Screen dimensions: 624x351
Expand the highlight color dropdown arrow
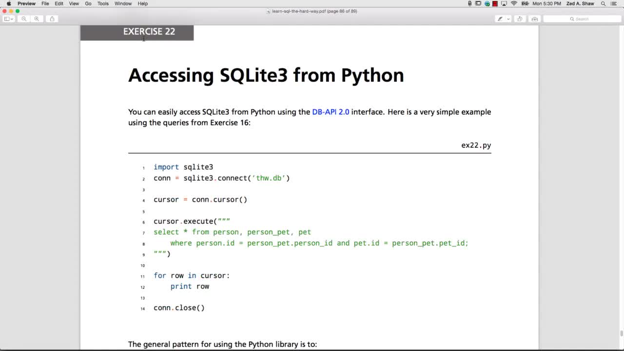508,19
